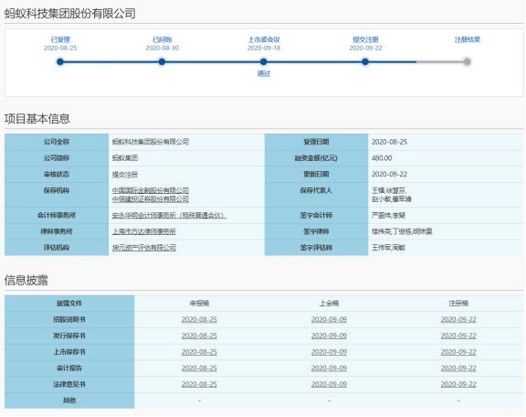Select the 公司简称 value 蚂蚁集团
This screenshot has height=417, width=526.
(125, 158)
